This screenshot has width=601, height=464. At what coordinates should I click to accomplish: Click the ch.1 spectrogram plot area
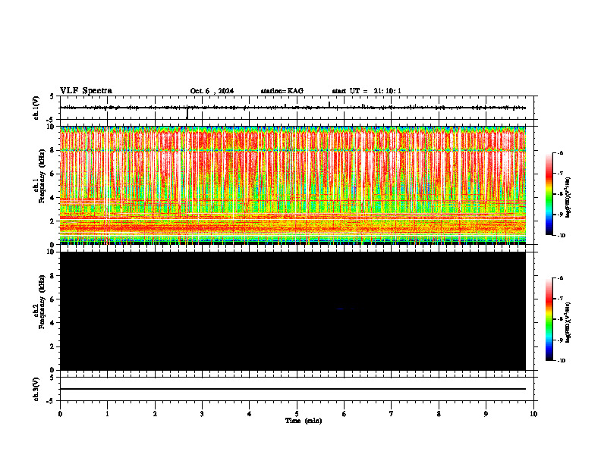[x=293, y=185]
